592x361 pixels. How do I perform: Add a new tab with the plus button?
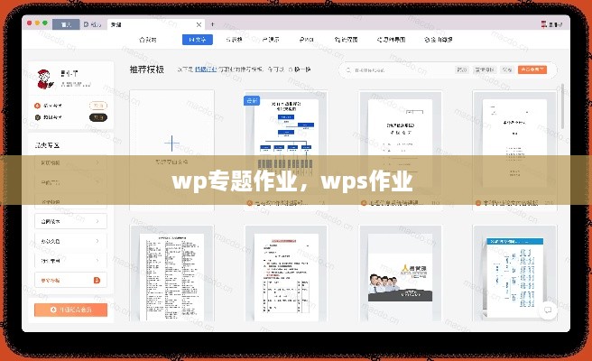213,24
